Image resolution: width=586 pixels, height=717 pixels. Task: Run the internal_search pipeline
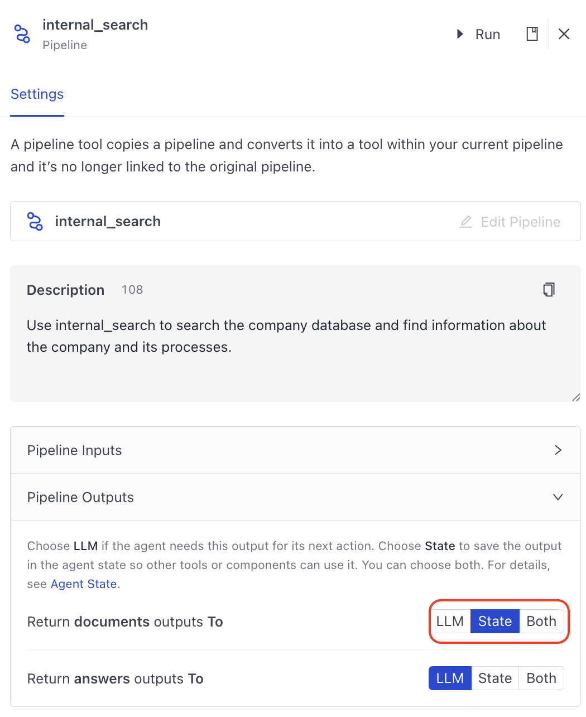(x=487, y=34)
